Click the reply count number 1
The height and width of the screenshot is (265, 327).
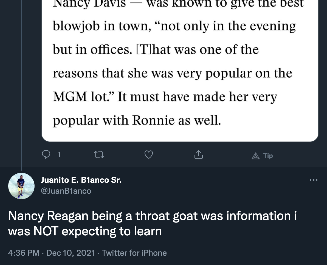click(59, 155)
